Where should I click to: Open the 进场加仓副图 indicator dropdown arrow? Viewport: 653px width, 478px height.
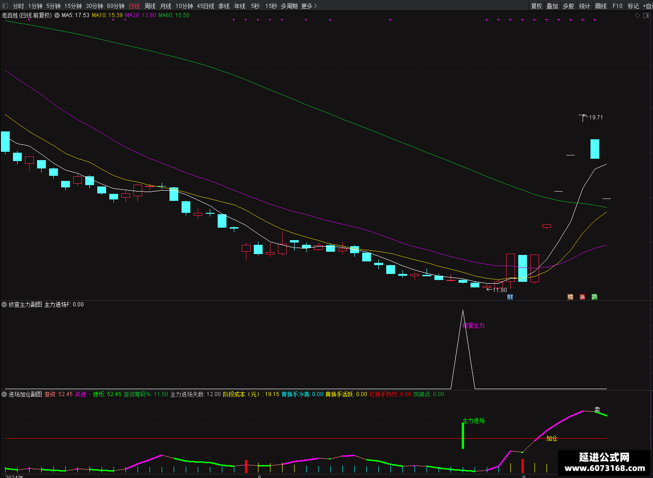coord(5,394)
